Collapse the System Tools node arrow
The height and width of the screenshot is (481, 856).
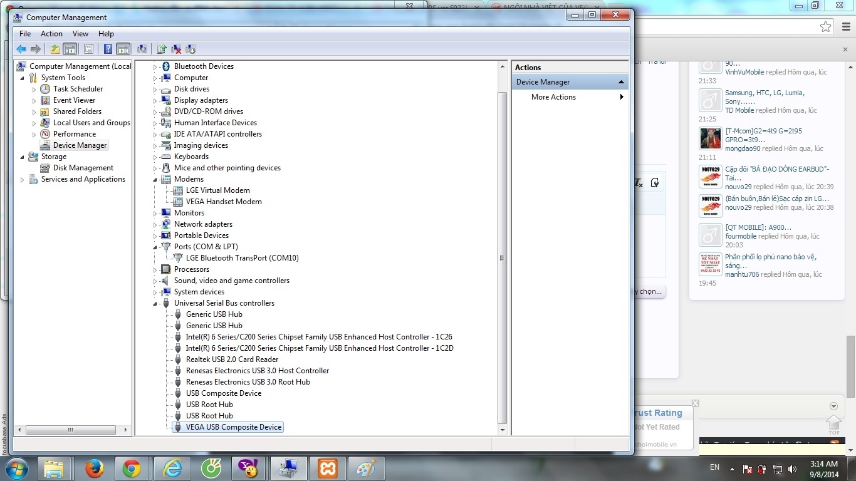23,78
